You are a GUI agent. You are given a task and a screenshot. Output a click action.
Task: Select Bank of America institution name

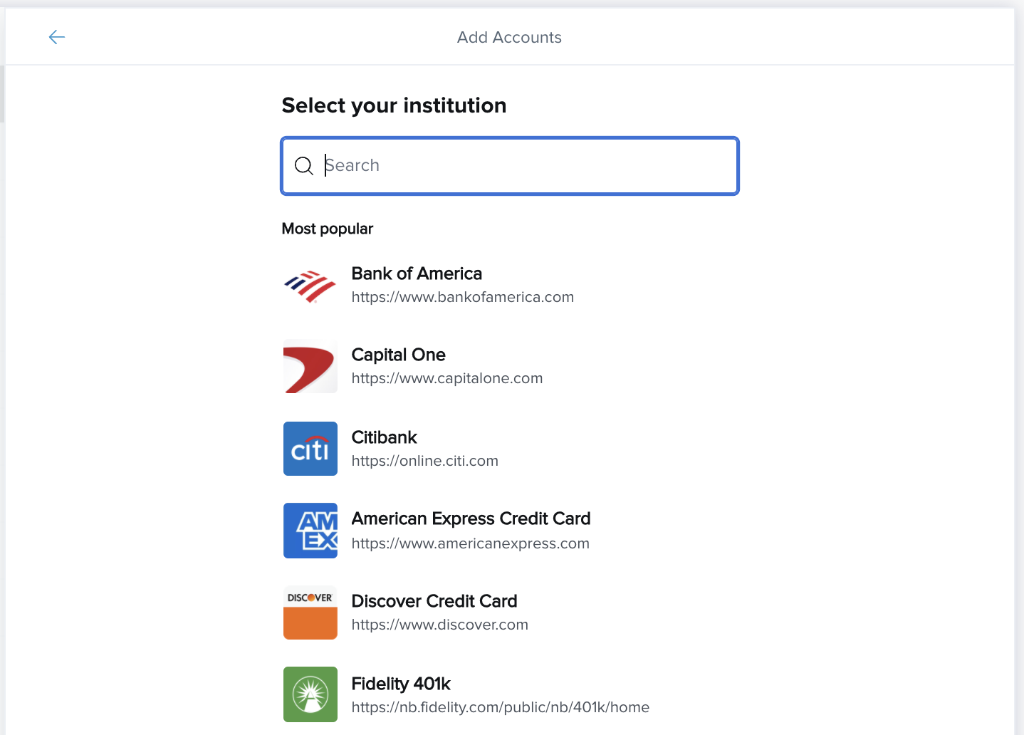tap(417, 273)
